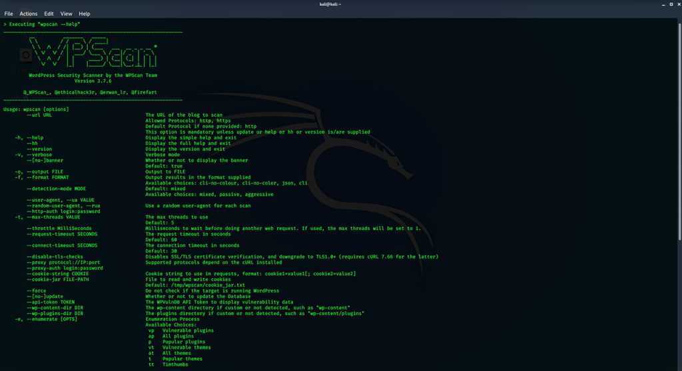Click '--http-auth login:password' option
682x371 pixels.
[x=63, y=211]
